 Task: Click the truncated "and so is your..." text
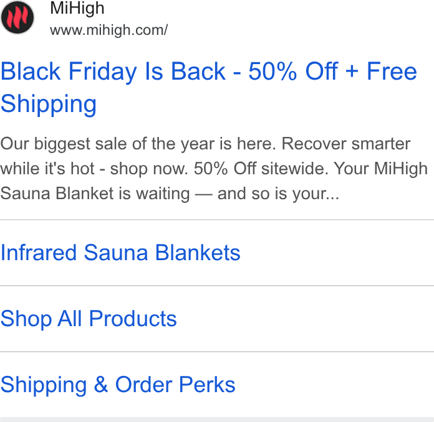pos(278,194)
